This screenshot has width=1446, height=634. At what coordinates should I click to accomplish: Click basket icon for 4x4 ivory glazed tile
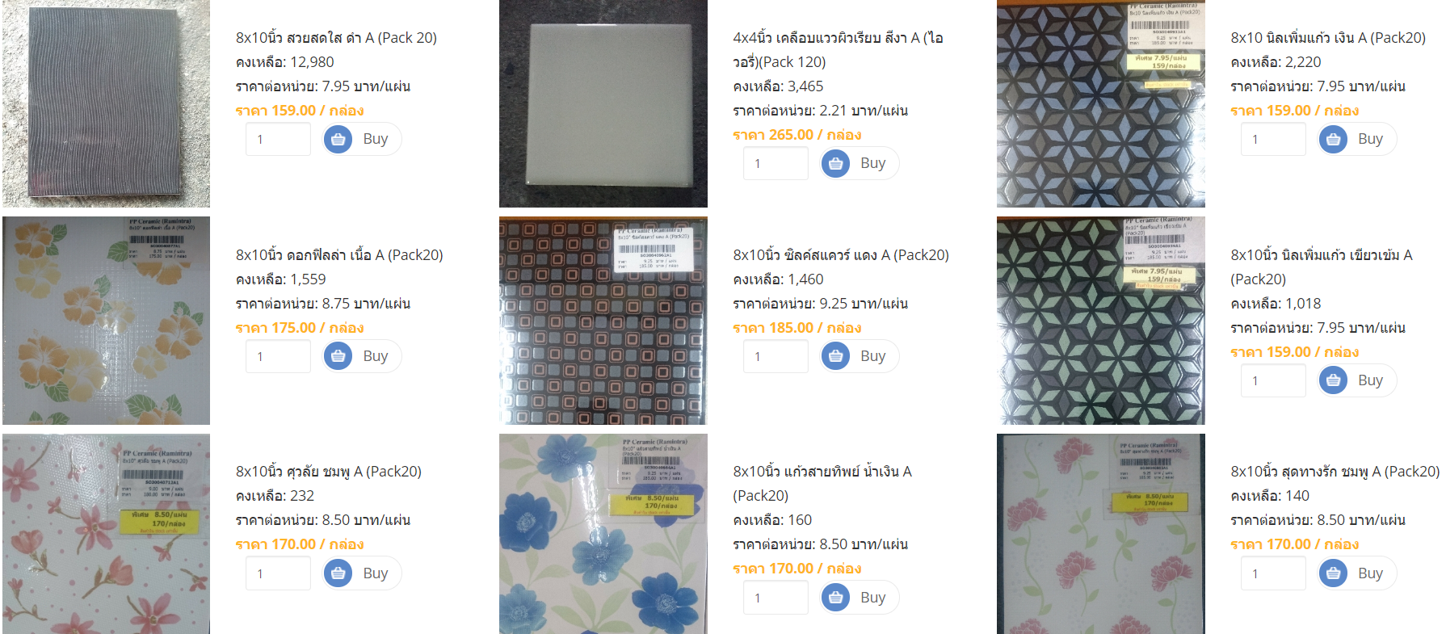pos(836,163)
